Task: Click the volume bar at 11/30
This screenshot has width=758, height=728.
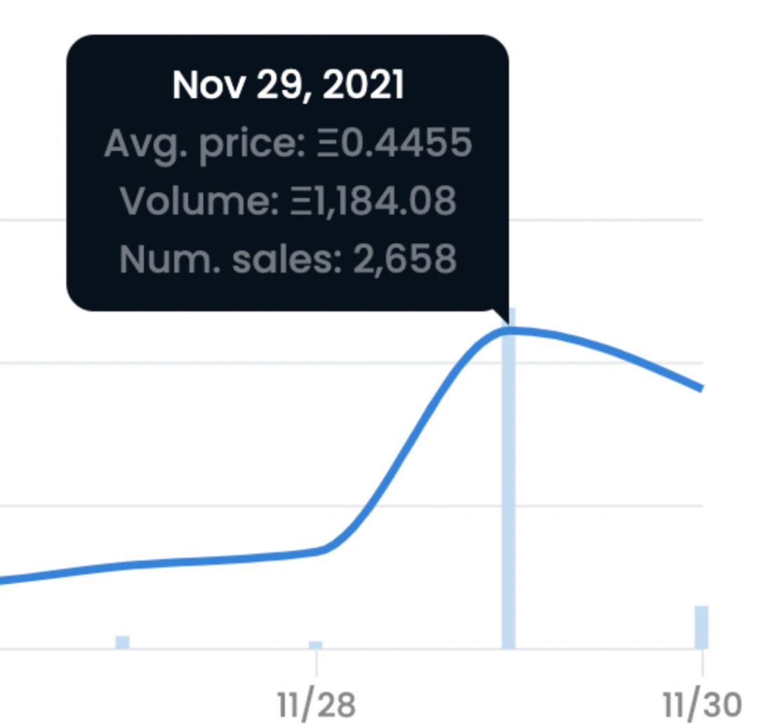Action: pos(701,628)
